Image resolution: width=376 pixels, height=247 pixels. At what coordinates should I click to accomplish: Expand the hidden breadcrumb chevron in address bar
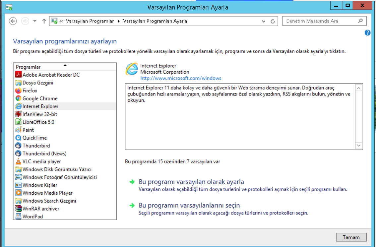(x=61, y=21)
